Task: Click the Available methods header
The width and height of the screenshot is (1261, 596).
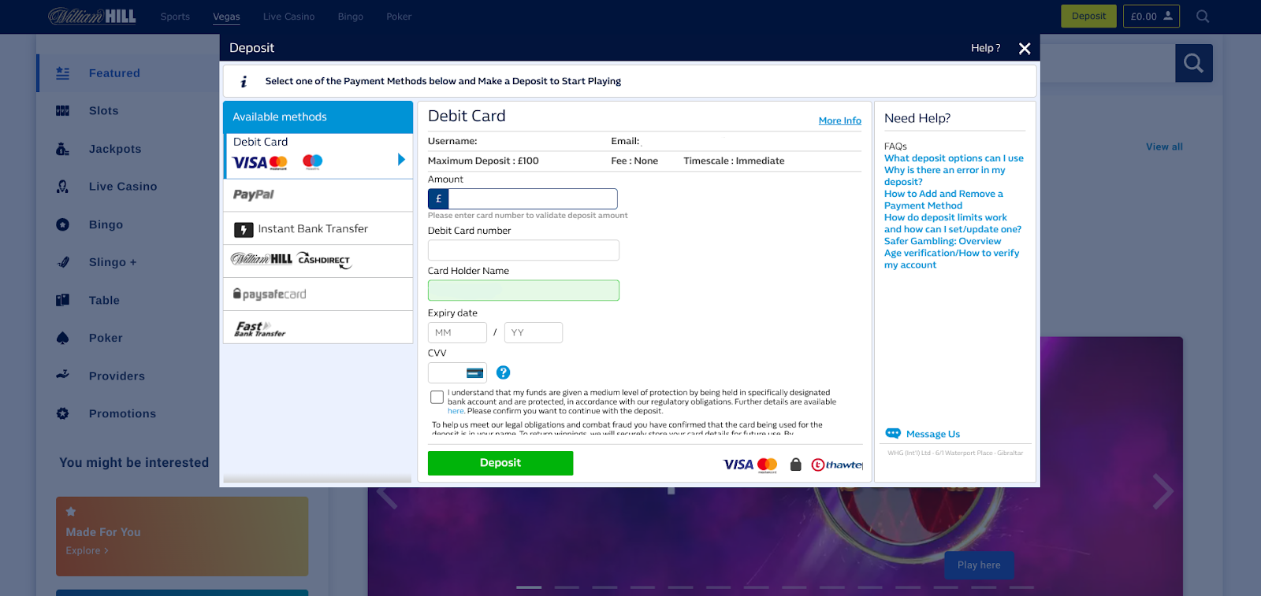Action: click(318, 117)
